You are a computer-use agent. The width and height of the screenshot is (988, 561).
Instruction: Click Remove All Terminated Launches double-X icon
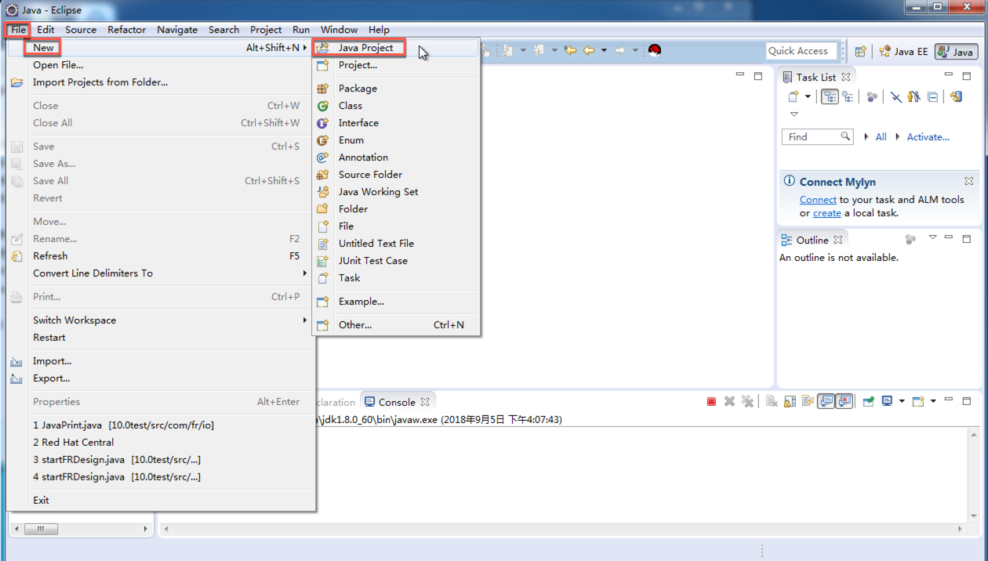[x=747, y=401]
